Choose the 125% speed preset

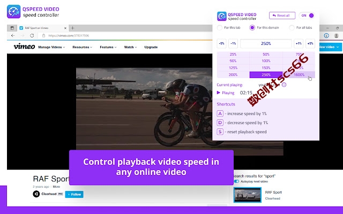coord(233,68)
